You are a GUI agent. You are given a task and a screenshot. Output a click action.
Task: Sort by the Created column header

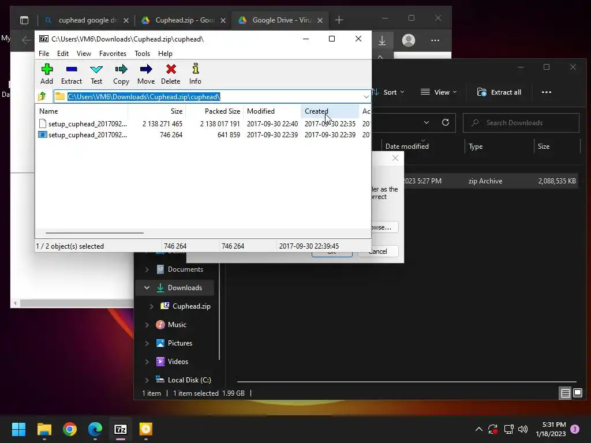pyautogui.click(x=330, y=111)
